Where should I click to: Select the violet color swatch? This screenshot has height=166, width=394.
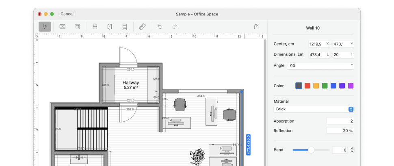click(342, 86)
